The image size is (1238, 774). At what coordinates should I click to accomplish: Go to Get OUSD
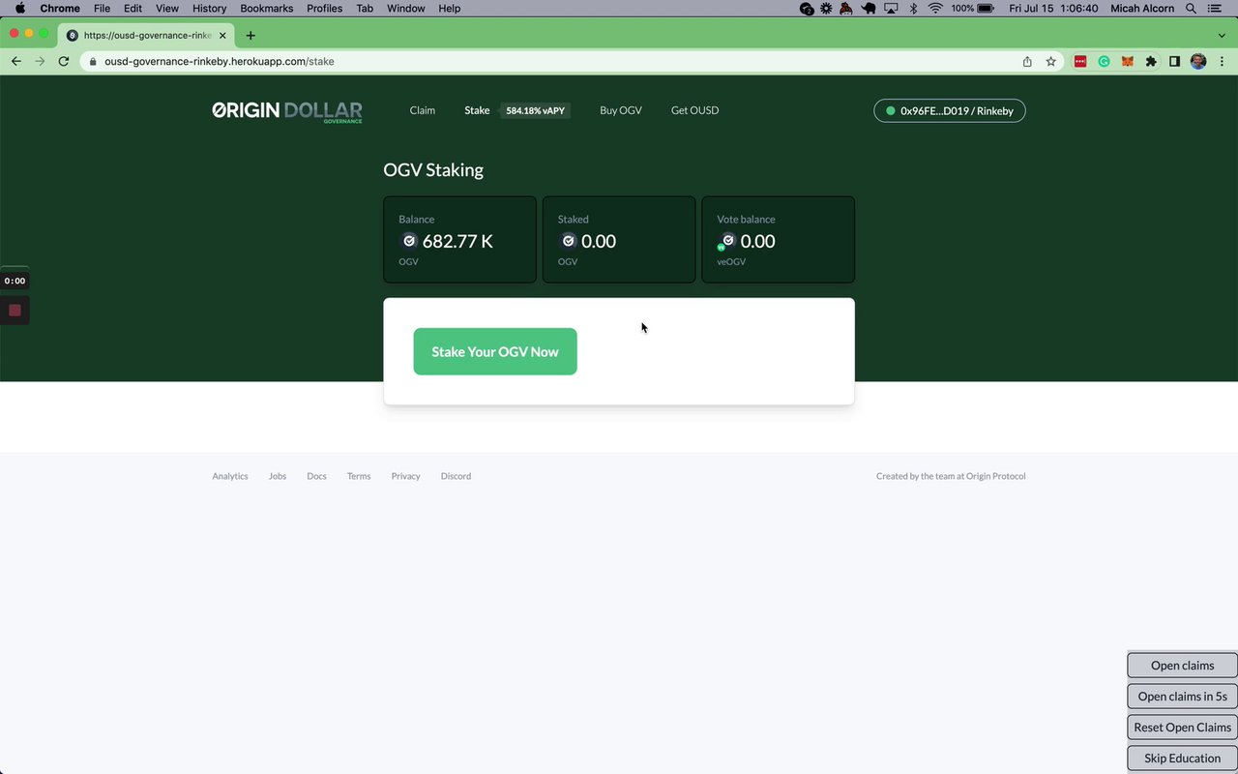pyautogui.click(x=694, y=110)
